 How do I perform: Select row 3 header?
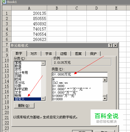[x=7, y=24]
